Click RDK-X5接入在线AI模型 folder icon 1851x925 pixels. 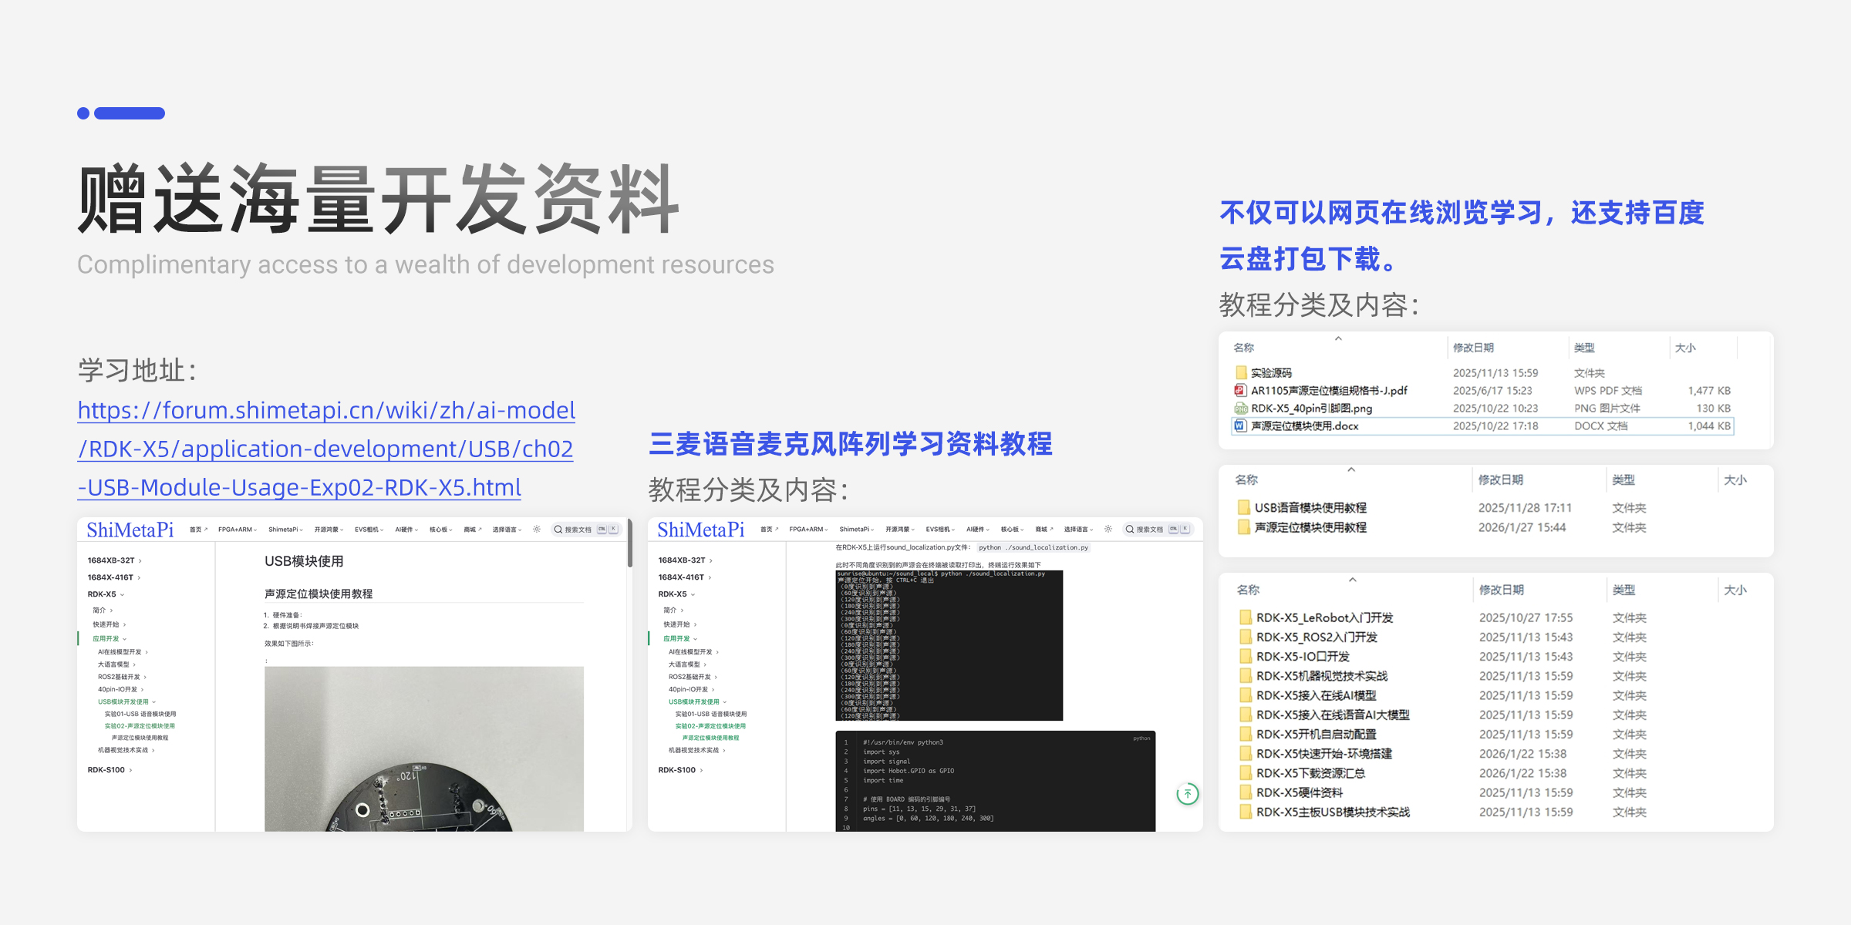1246,695
